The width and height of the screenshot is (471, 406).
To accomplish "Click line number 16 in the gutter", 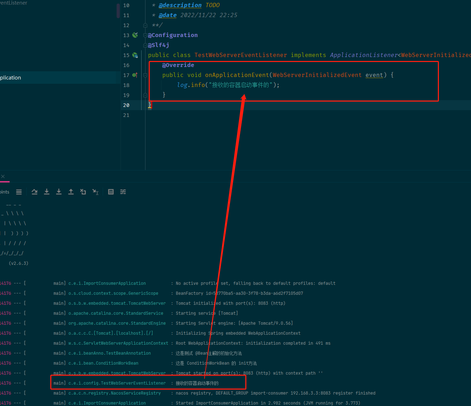I will [x=126, y=65].
